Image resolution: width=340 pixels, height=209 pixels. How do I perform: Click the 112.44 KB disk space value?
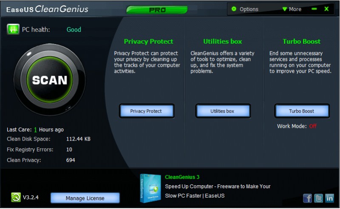click(x=78, y=139)
